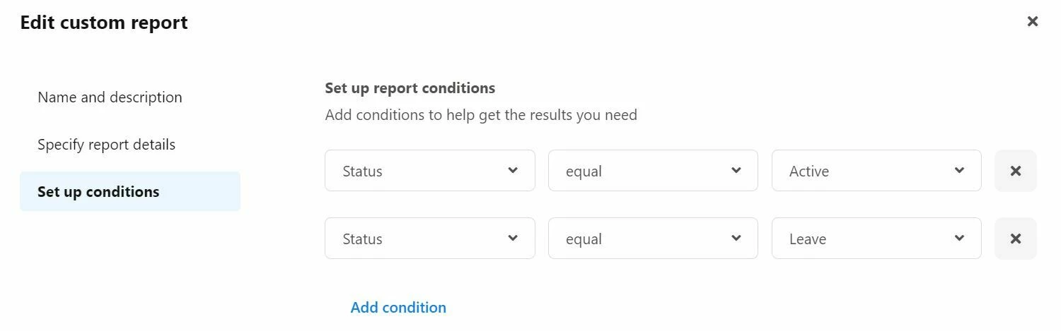
Task: Click chevron arrow of second row's equal operator
Action: tap(736, 238)
